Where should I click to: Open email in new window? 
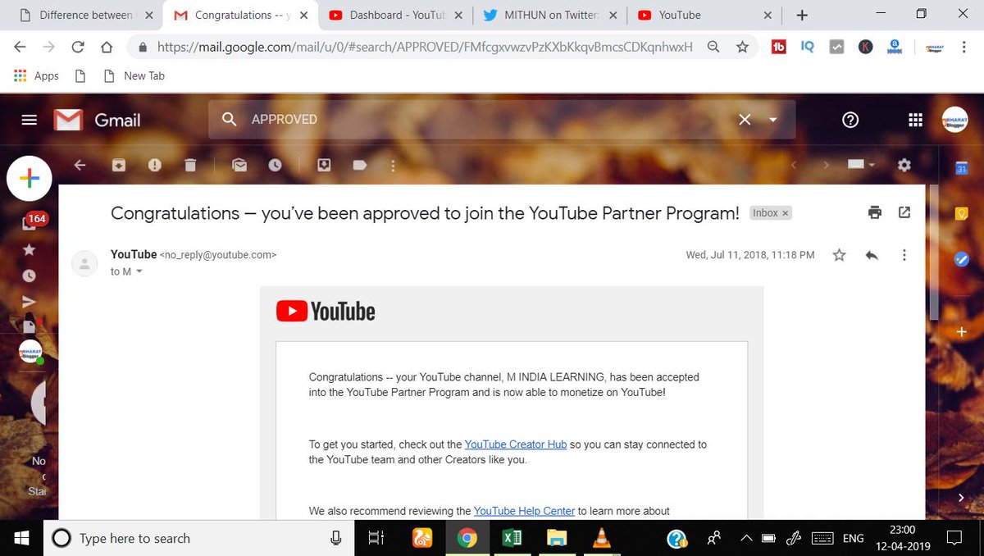click(x=904, y=212)
